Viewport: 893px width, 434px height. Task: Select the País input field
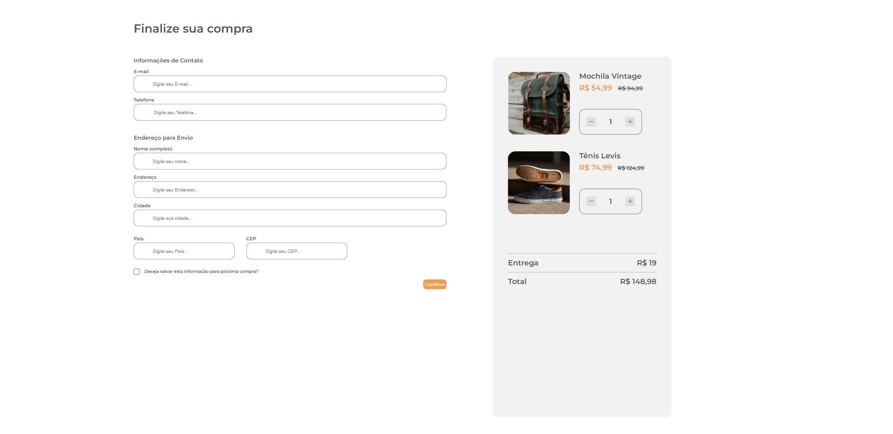pyautogui.click(x=184, y=251)
